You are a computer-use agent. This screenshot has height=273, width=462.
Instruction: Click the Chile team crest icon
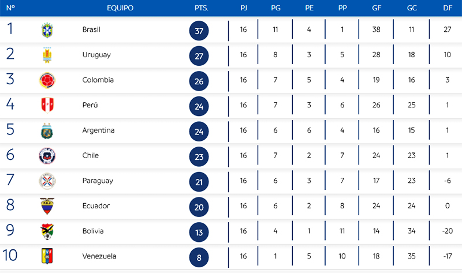pos(47,156)
